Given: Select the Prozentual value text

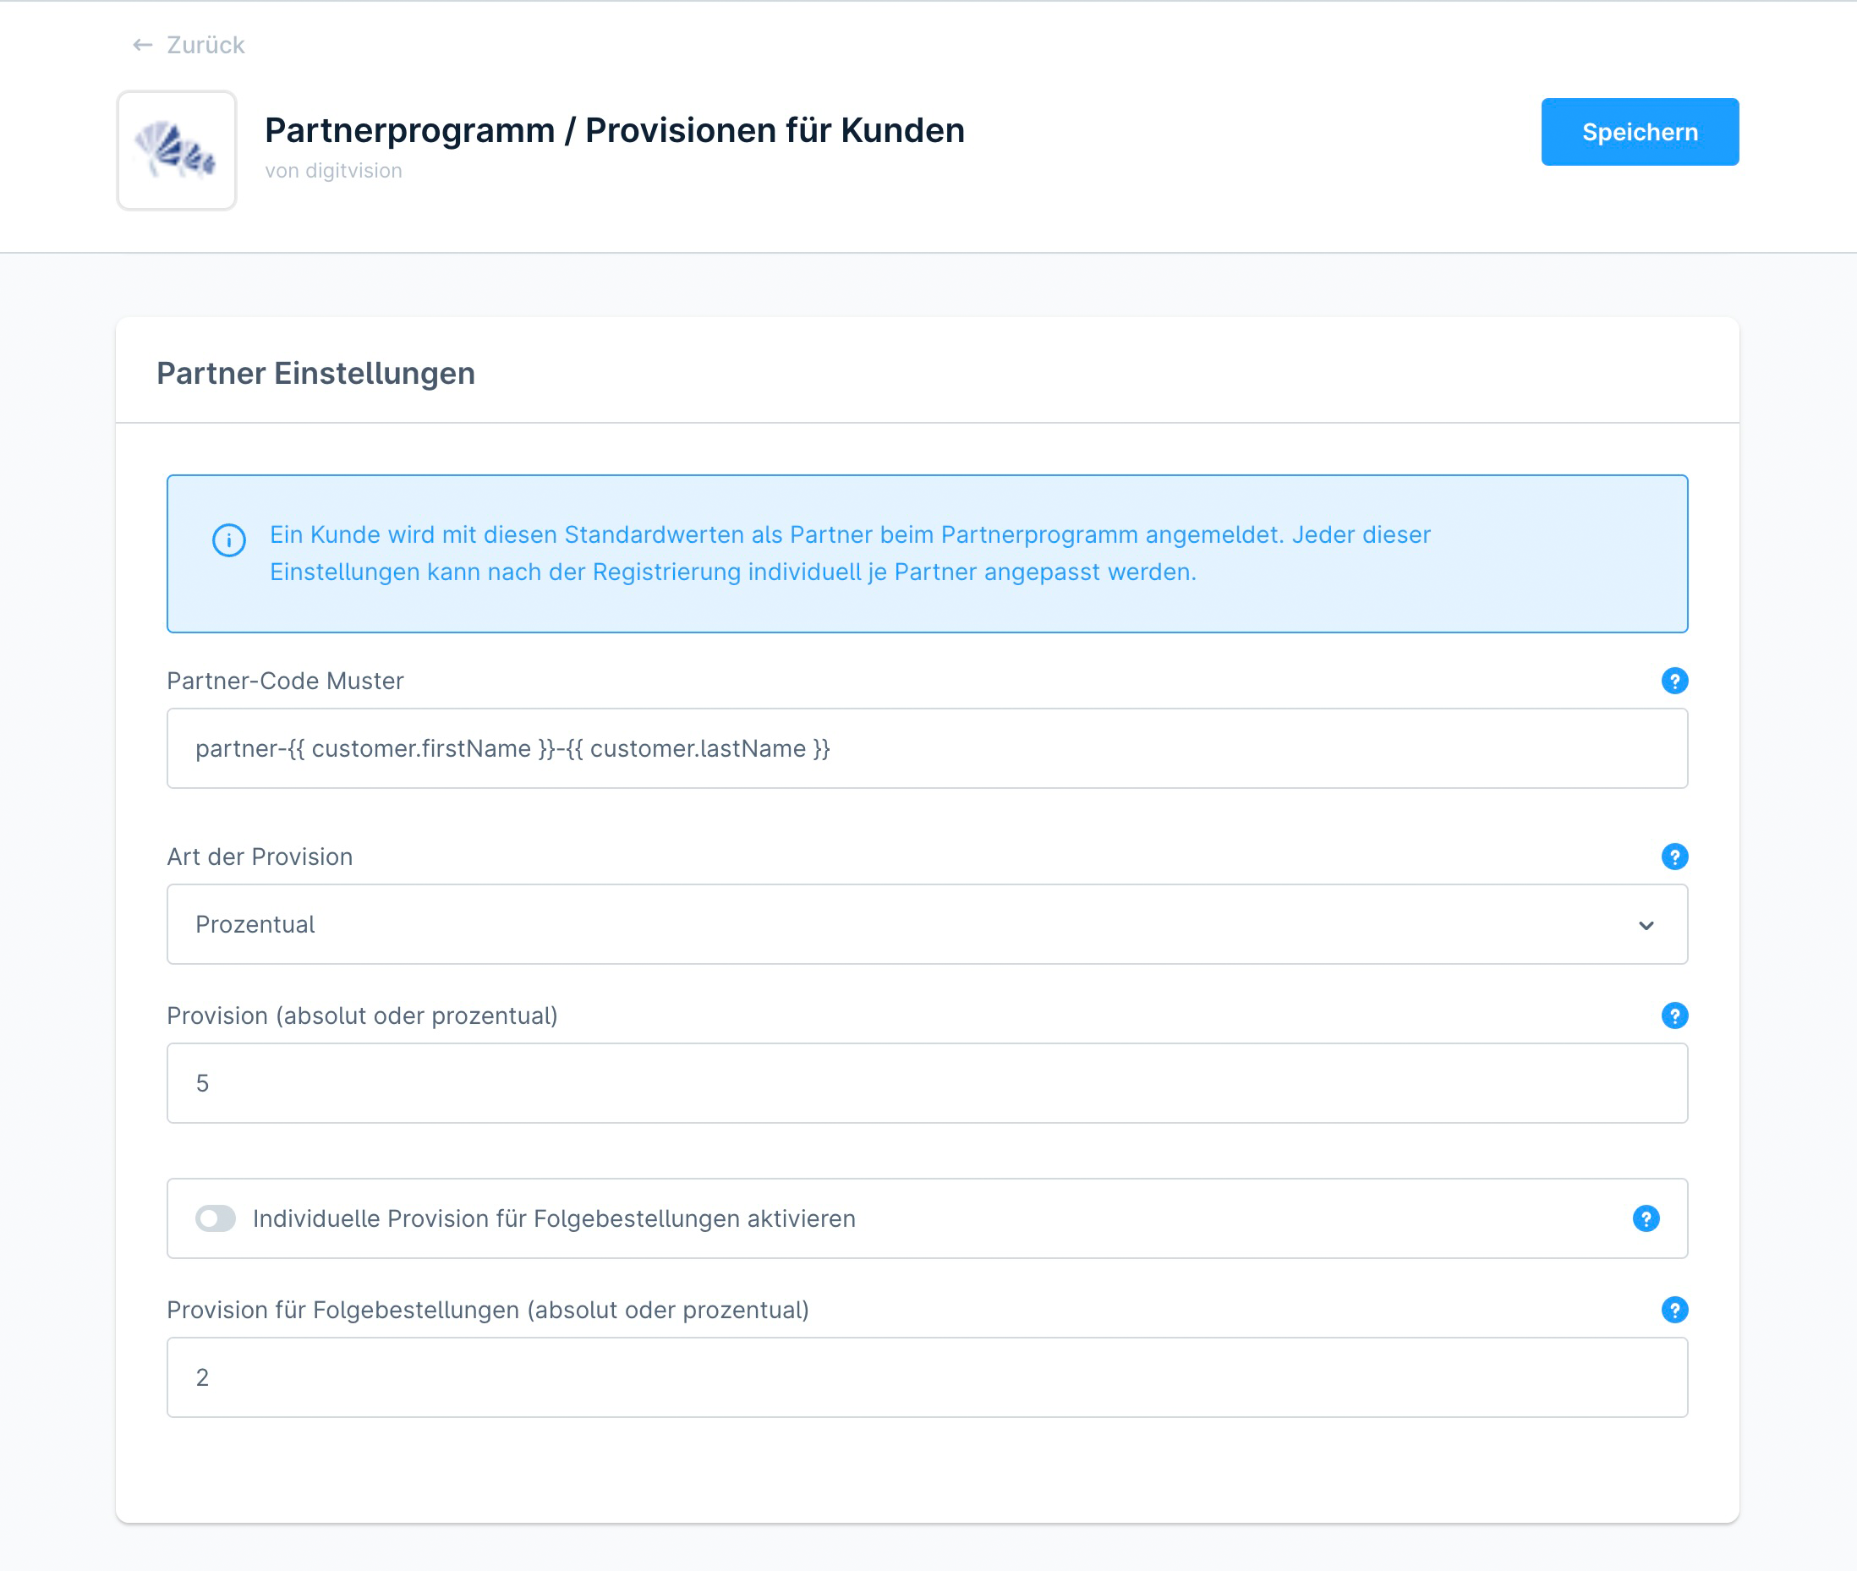Looking at the screenshot, I should [x=255, y=924].
